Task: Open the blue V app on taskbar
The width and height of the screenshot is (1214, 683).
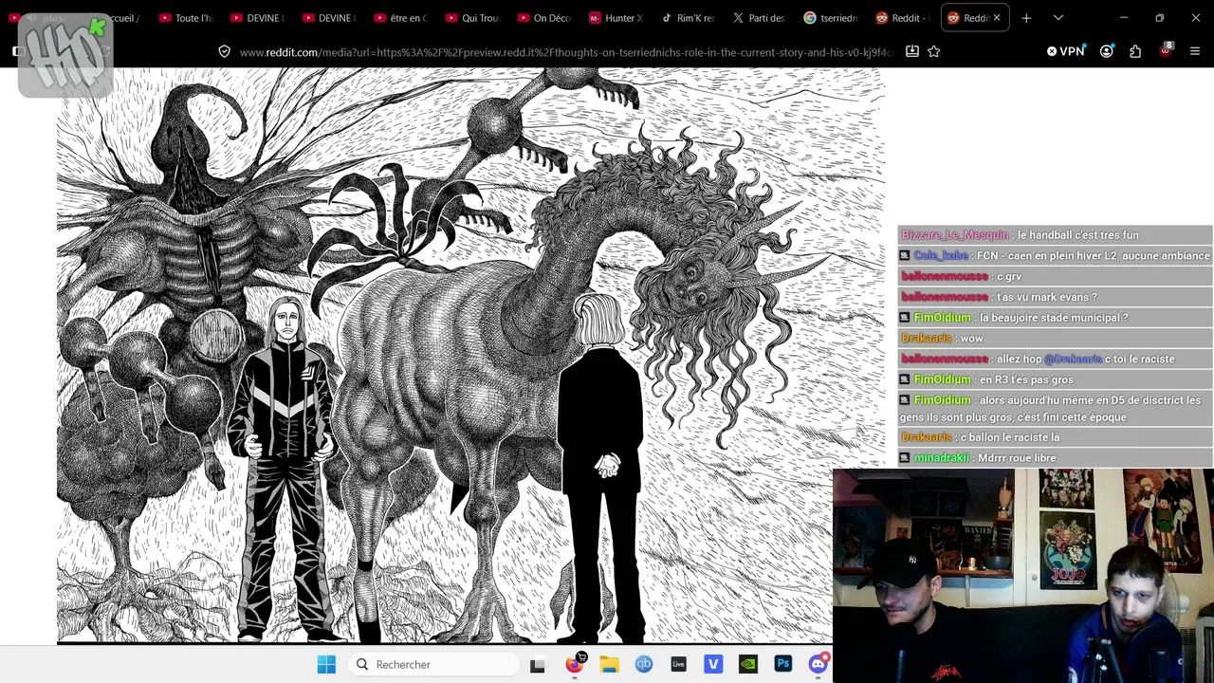Action: tap(713, 664)
